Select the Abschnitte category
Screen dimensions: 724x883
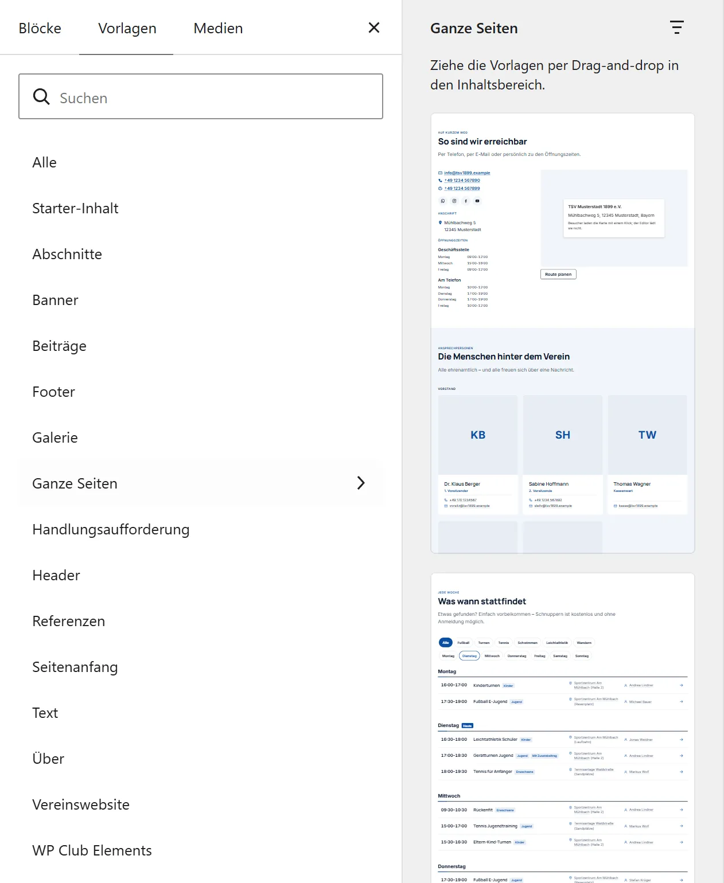tap(201, 254)
